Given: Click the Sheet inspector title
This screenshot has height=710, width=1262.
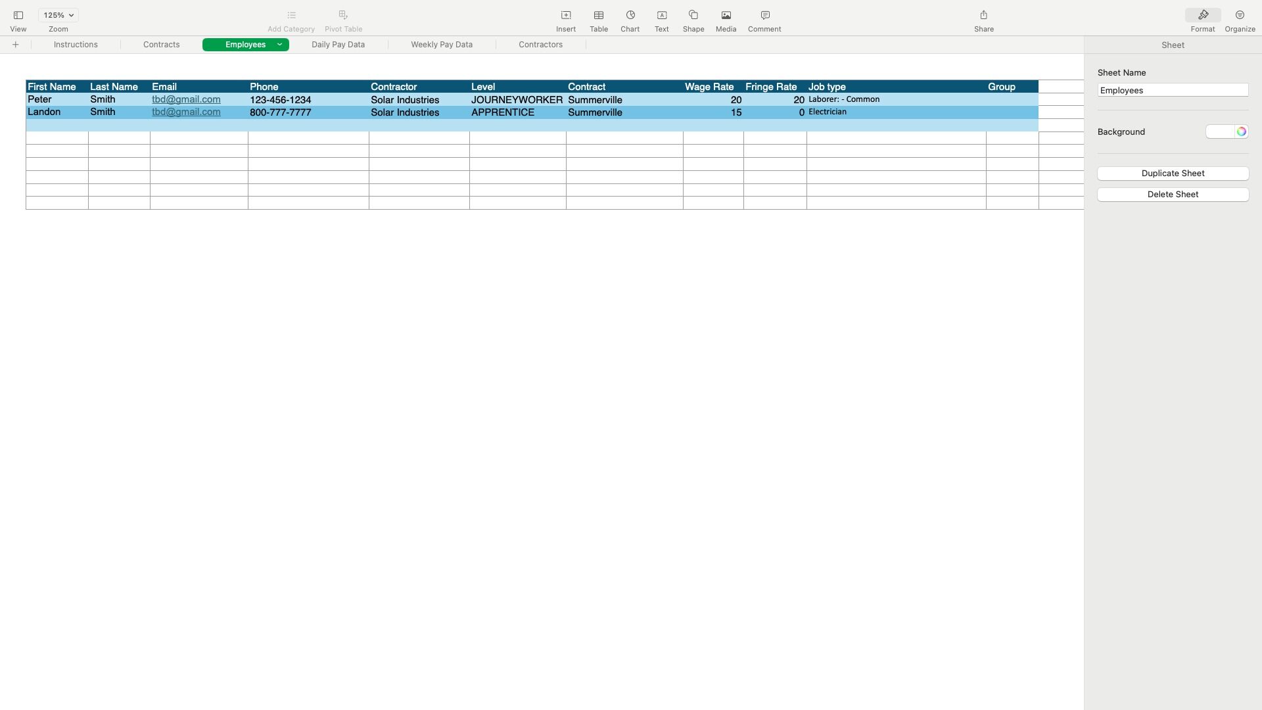Looking at the screenshot, I should click(x=1173, y=45).
